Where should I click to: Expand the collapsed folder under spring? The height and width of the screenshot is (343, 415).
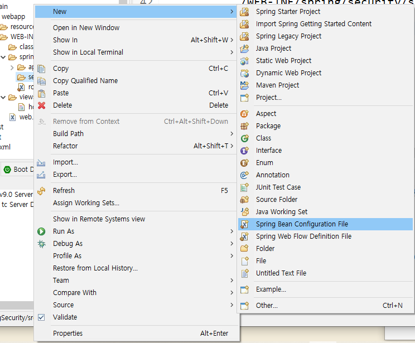pyautogui.click(x=12, y=67)
